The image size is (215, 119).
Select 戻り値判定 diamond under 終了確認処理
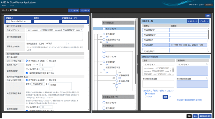pos(104,62)
